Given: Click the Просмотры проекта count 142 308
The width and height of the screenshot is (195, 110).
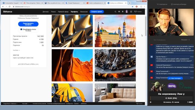Looking at the screenshot, I should tap(40, 36).
